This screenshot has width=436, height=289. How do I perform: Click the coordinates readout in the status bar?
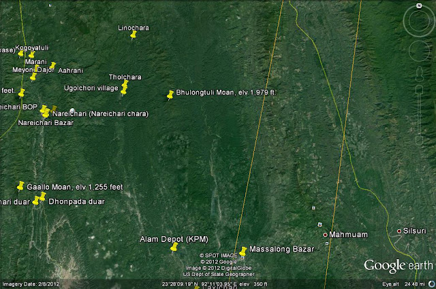click(199, 284)
